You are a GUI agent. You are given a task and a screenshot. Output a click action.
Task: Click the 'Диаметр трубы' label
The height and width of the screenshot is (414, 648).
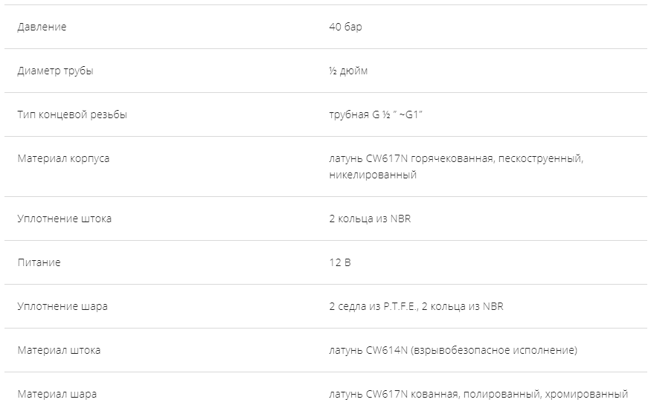click(55, 71)
